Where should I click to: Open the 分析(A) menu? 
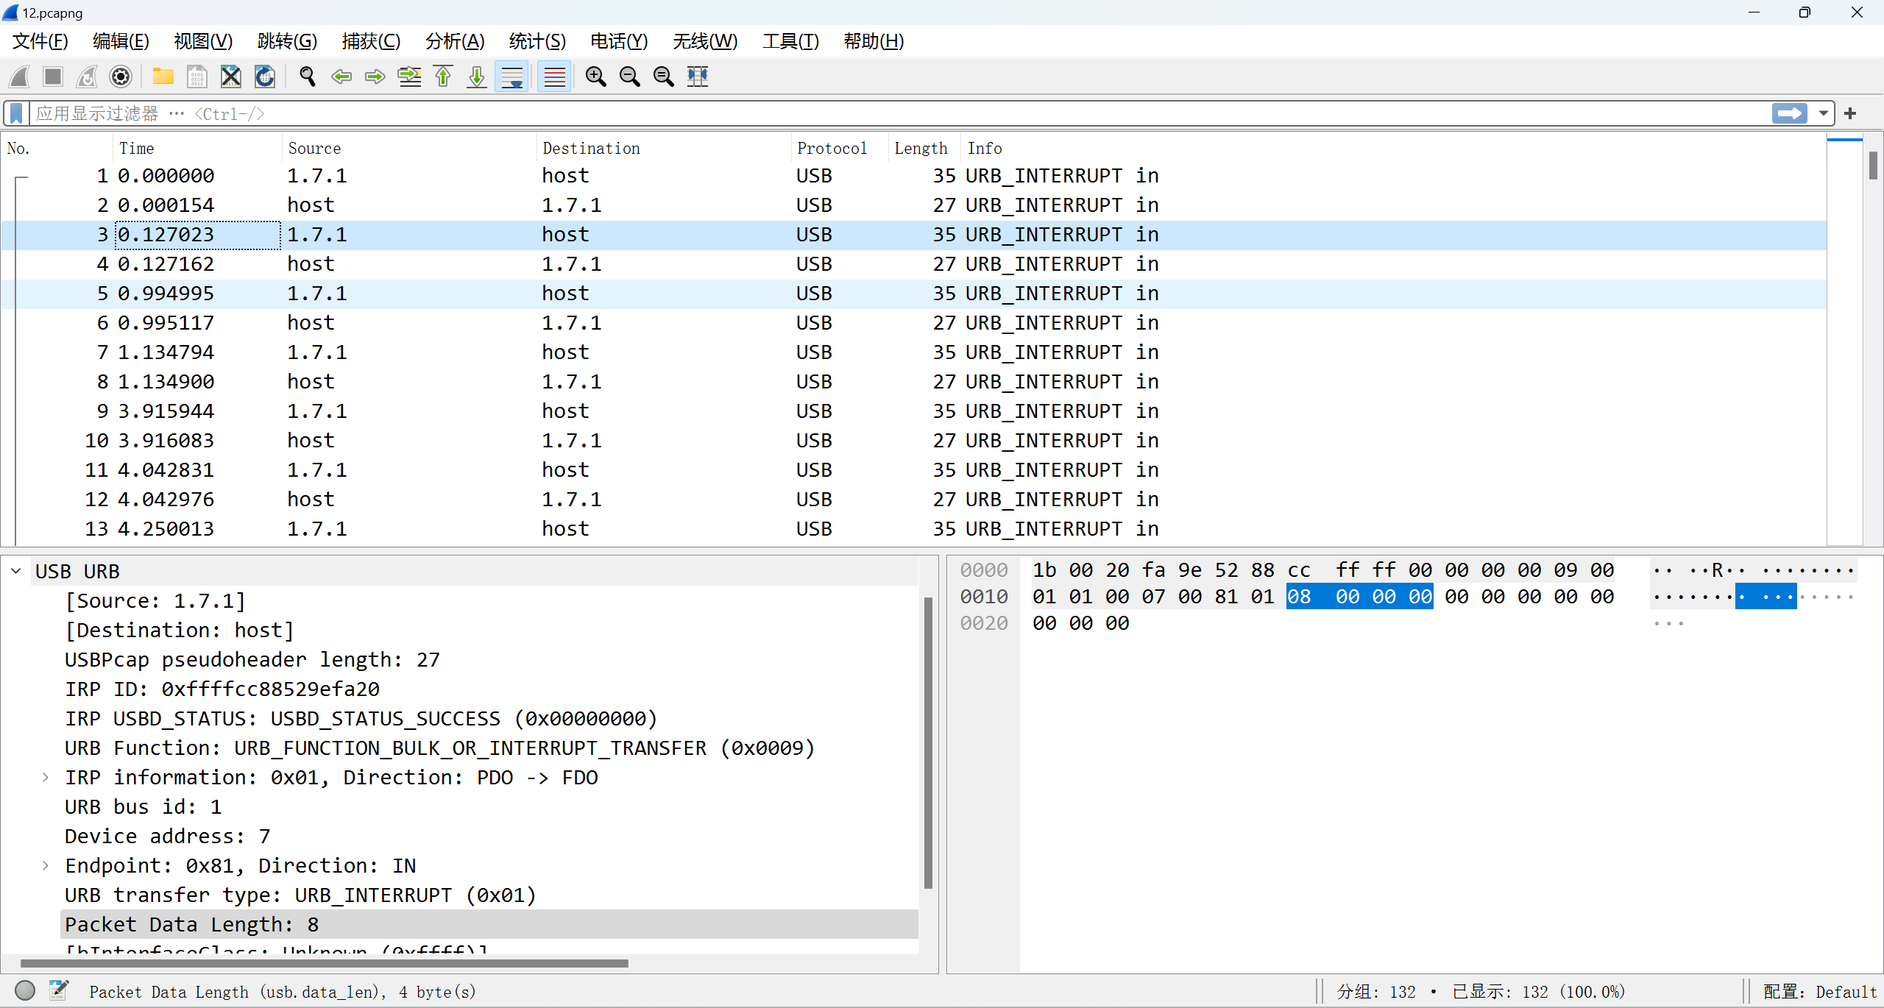coord(455,41)
